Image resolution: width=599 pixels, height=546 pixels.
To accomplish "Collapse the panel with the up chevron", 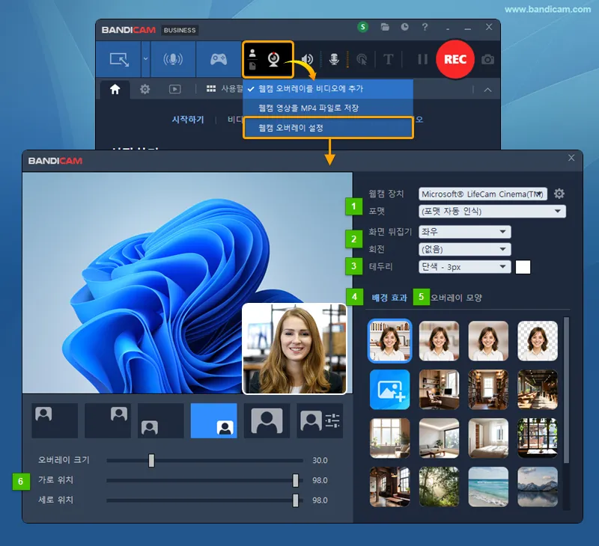I will click(x=488, y=90).
